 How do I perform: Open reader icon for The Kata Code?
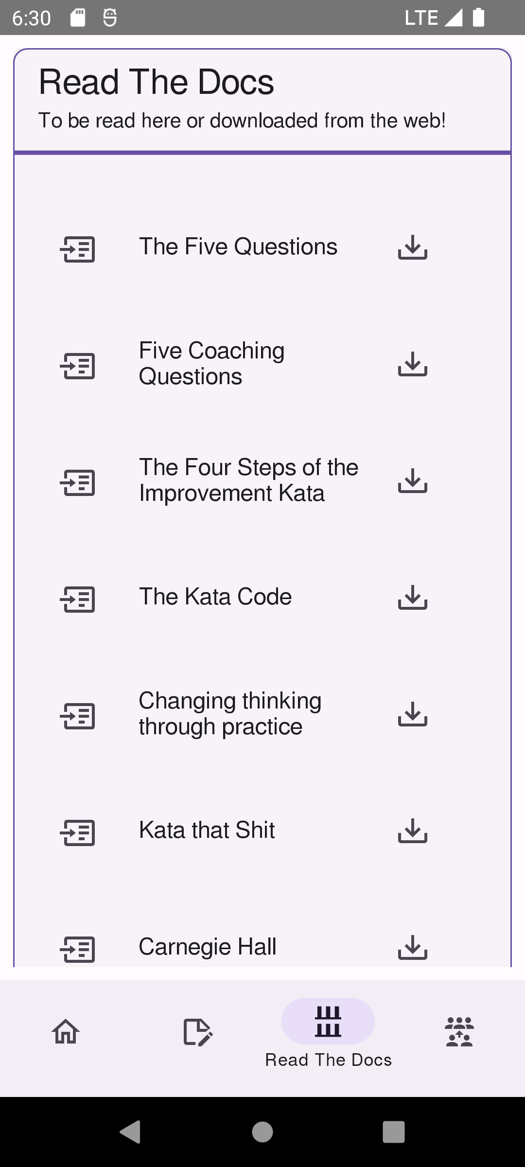pos(77,600)
